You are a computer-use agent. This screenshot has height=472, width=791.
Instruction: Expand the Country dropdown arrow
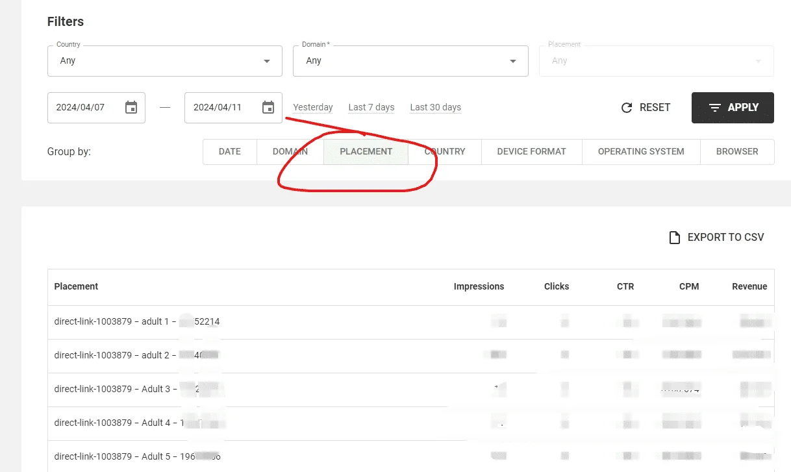267,61
